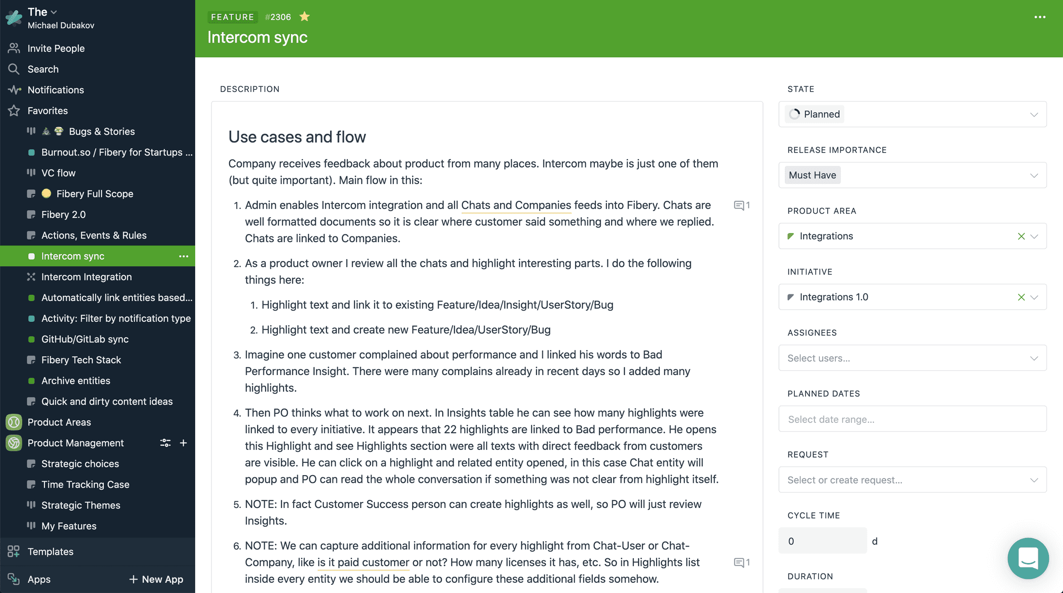Open Notifications from the sidebar
Screen dimensions: 1063x593
[x=56, y=90]
